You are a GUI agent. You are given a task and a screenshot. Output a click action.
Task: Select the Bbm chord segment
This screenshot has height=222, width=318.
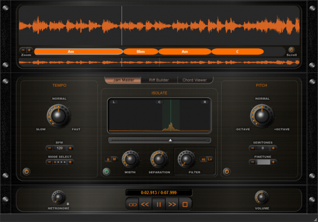(141, 52)
